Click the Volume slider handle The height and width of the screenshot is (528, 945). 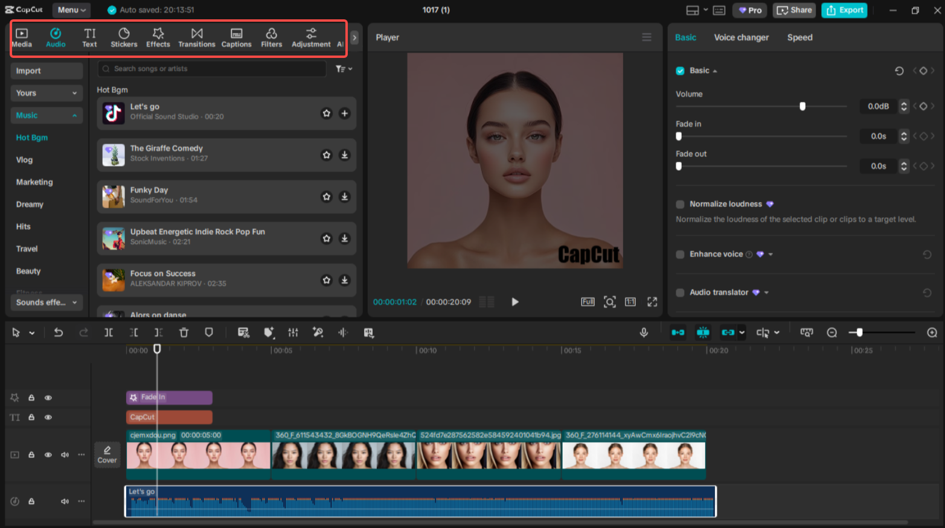[x=802, y=106]
